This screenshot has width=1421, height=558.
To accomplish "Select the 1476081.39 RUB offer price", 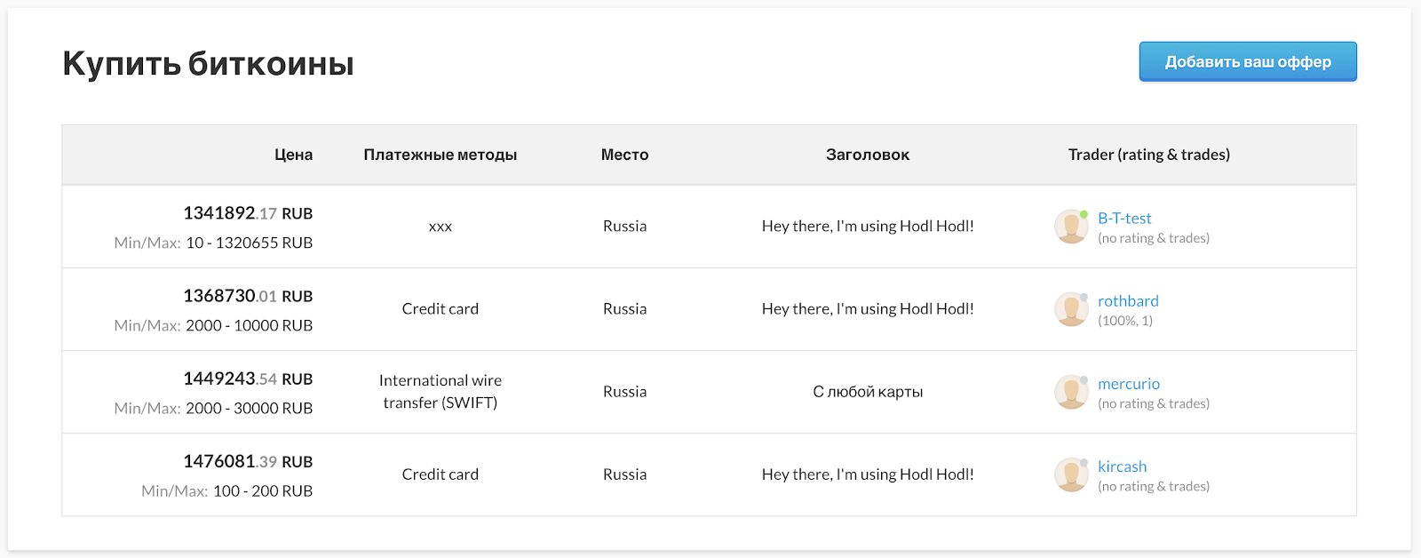I will [x=248, y=461].
